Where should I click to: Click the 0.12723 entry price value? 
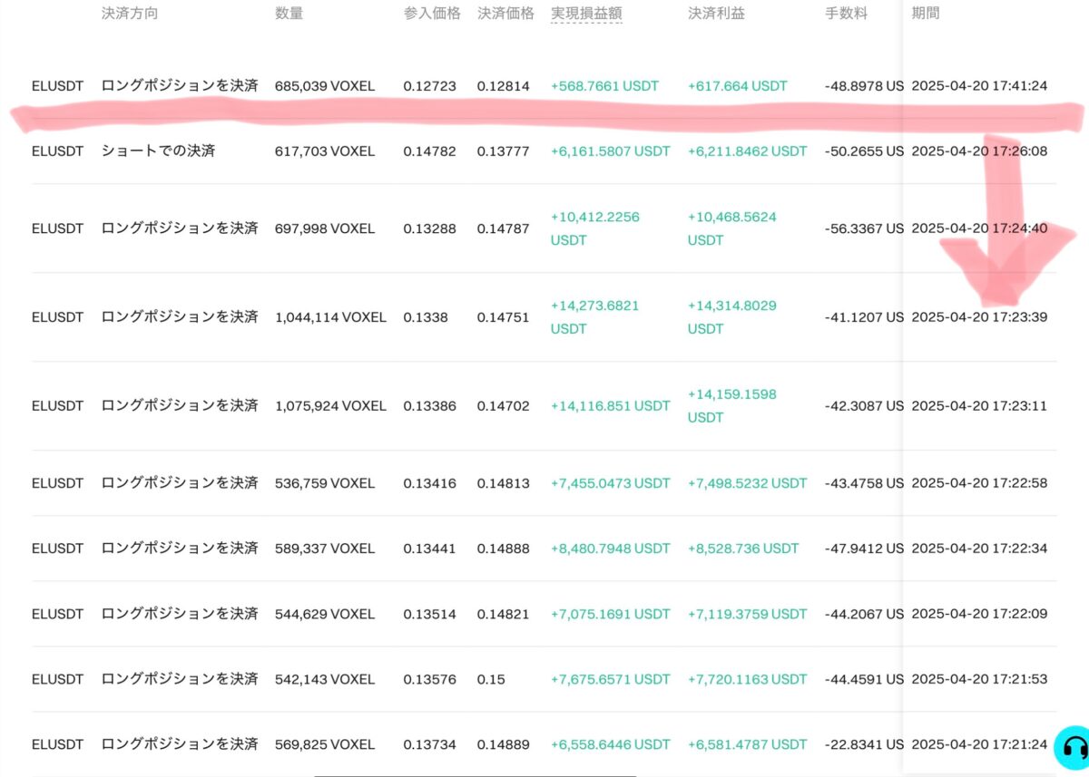tap(430, 86)
